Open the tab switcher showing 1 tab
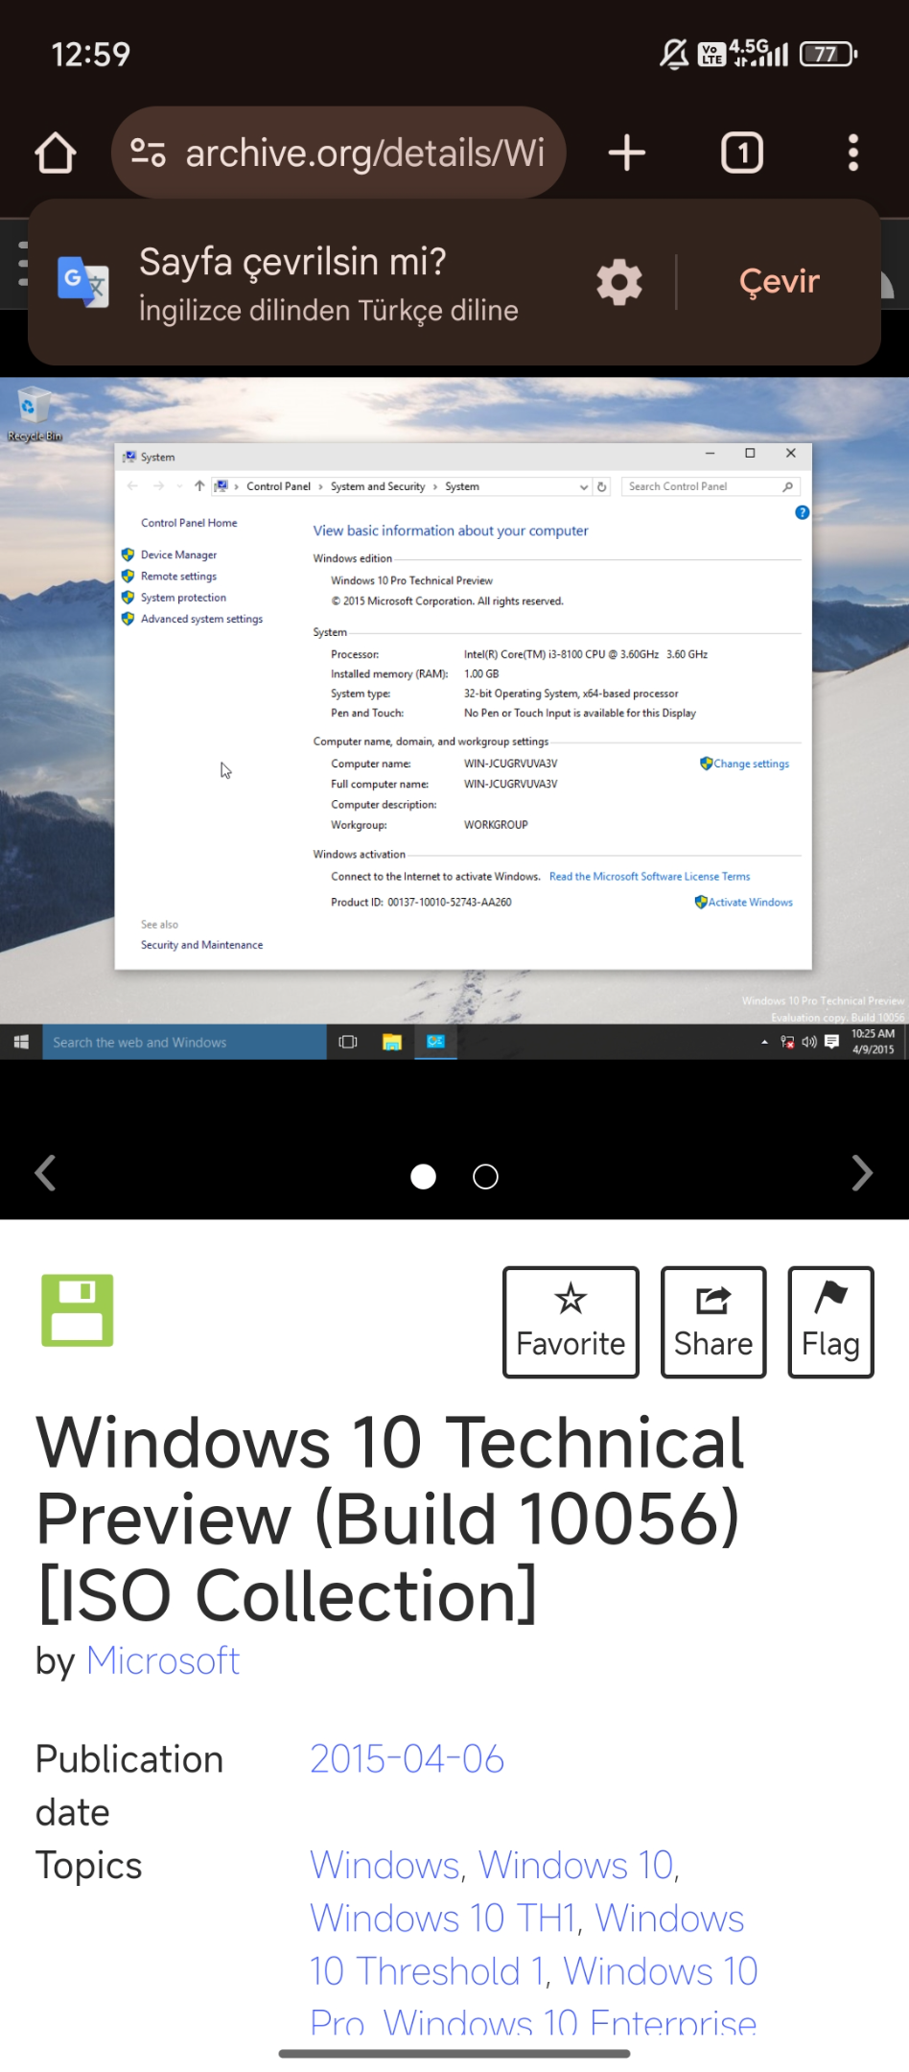 pos(742,153)
